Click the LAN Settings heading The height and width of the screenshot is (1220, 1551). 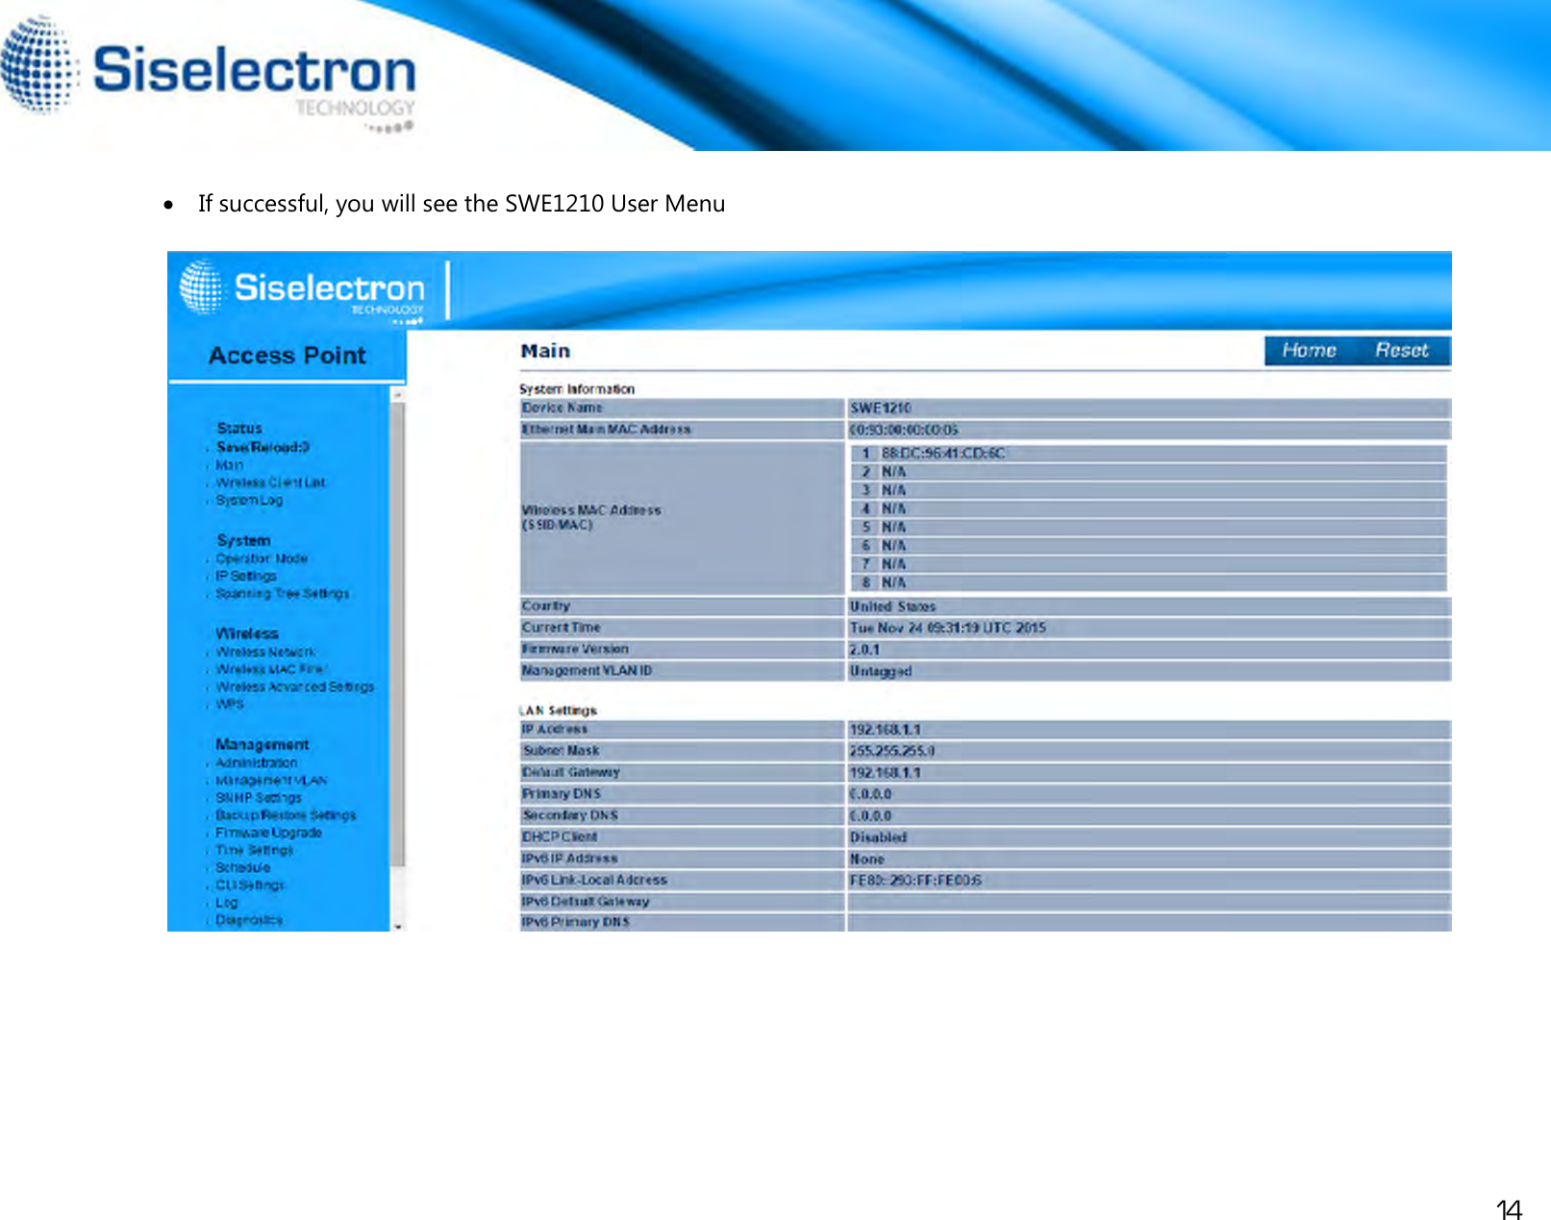pyautogui.click(x=559, y=710)
